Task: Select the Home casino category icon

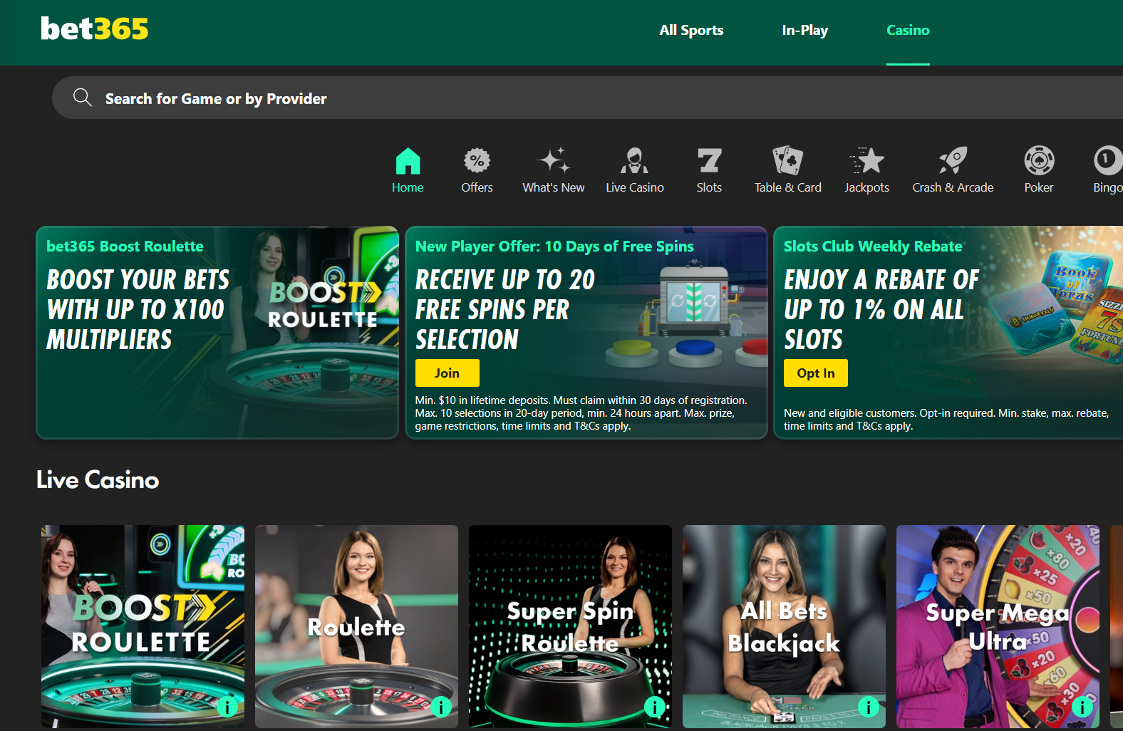Action: 408,161
